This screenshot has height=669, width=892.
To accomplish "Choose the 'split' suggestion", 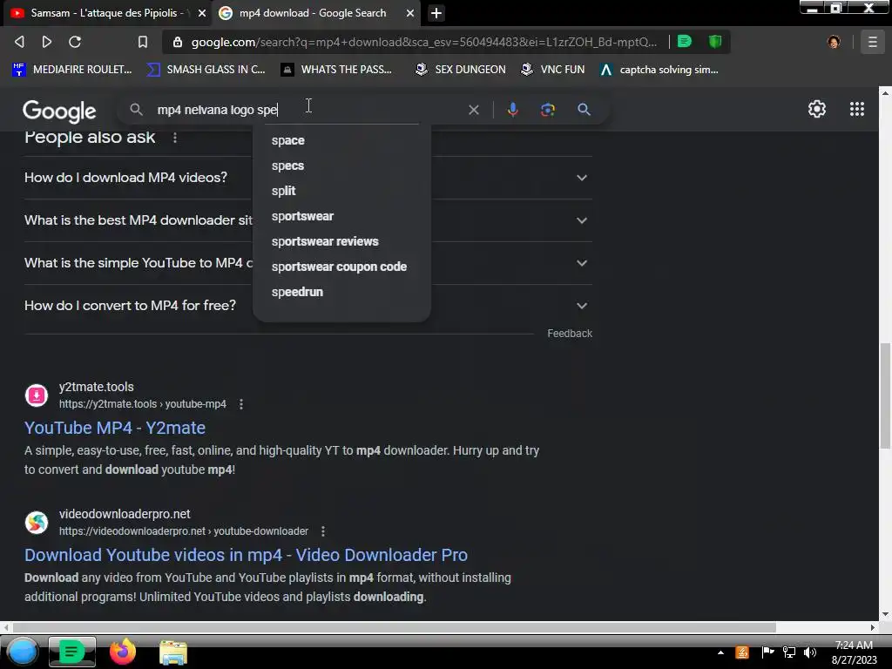I will click(x=341, y=191).
